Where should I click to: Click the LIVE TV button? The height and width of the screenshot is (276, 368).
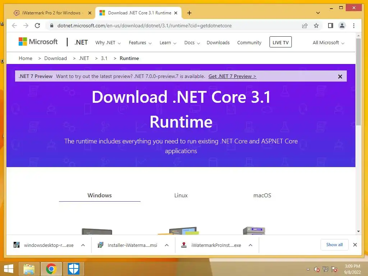[280, 42]
